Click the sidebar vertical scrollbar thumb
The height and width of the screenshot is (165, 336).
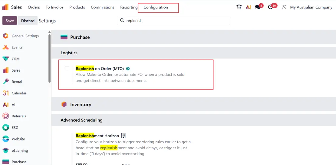(50, 58)
